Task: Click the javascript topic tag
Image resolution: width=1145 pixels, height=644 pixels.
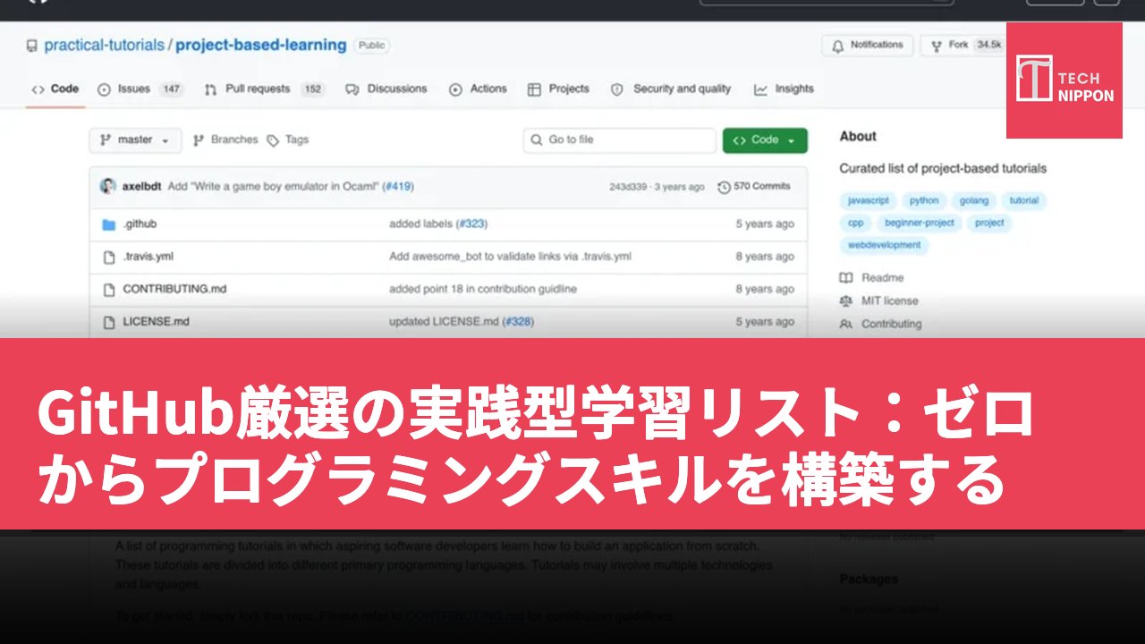Action: [869, 201]
